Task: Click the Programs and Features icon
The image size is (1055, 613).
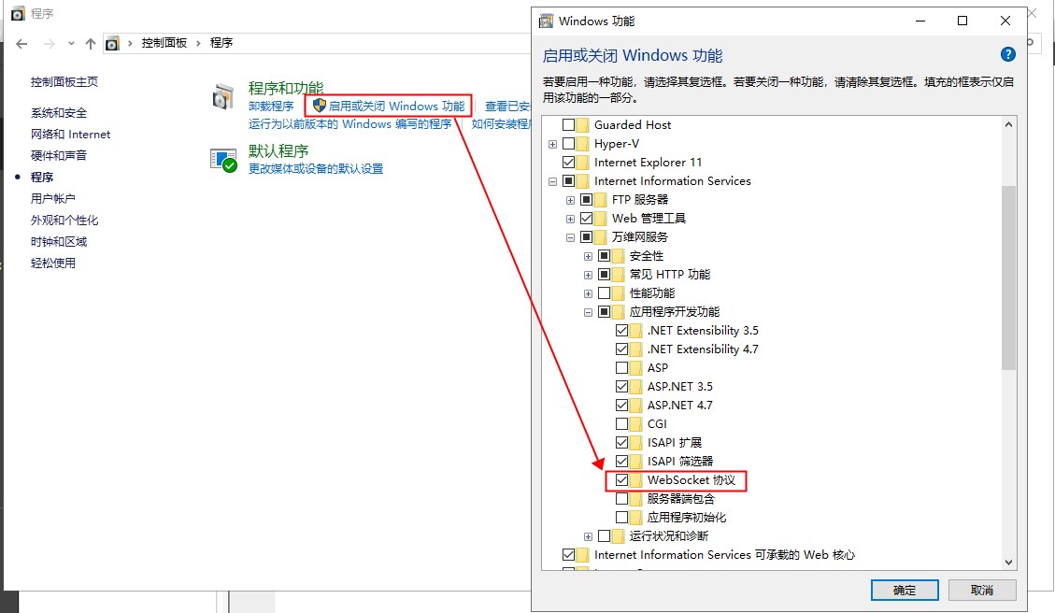Action: tap(223, 96)
